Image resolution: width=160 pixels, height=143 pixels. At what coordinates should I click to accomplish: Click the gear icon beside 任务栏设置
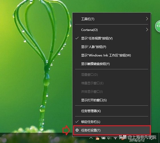(77, 130)
